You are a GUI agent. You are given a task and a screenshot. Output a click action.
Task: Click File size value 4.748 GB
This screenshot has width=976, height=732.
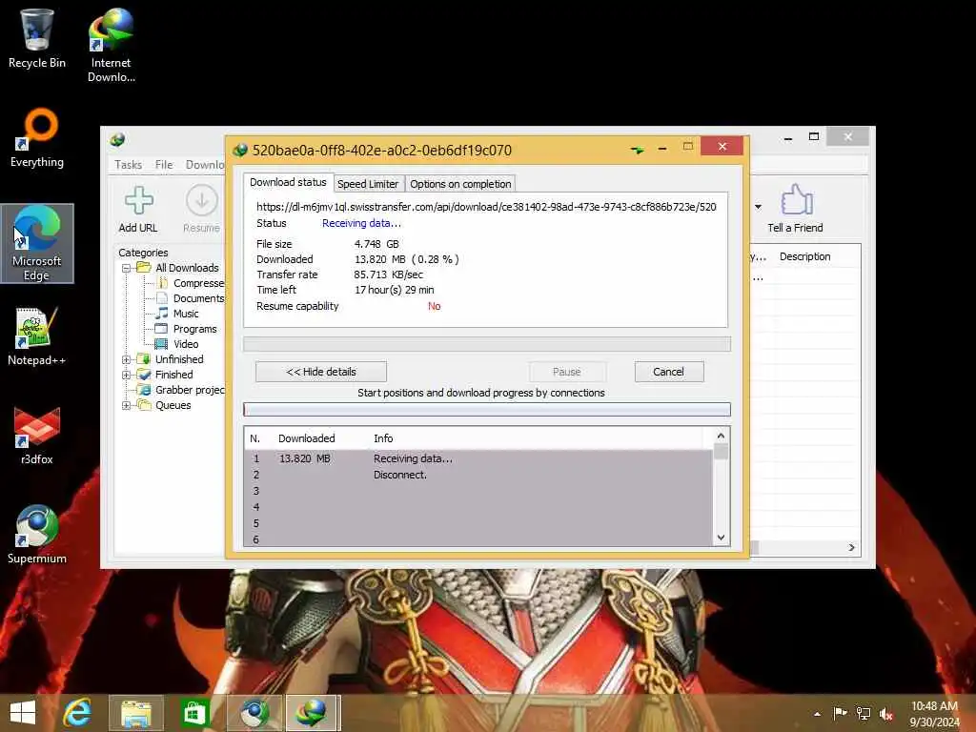[376, 245]
